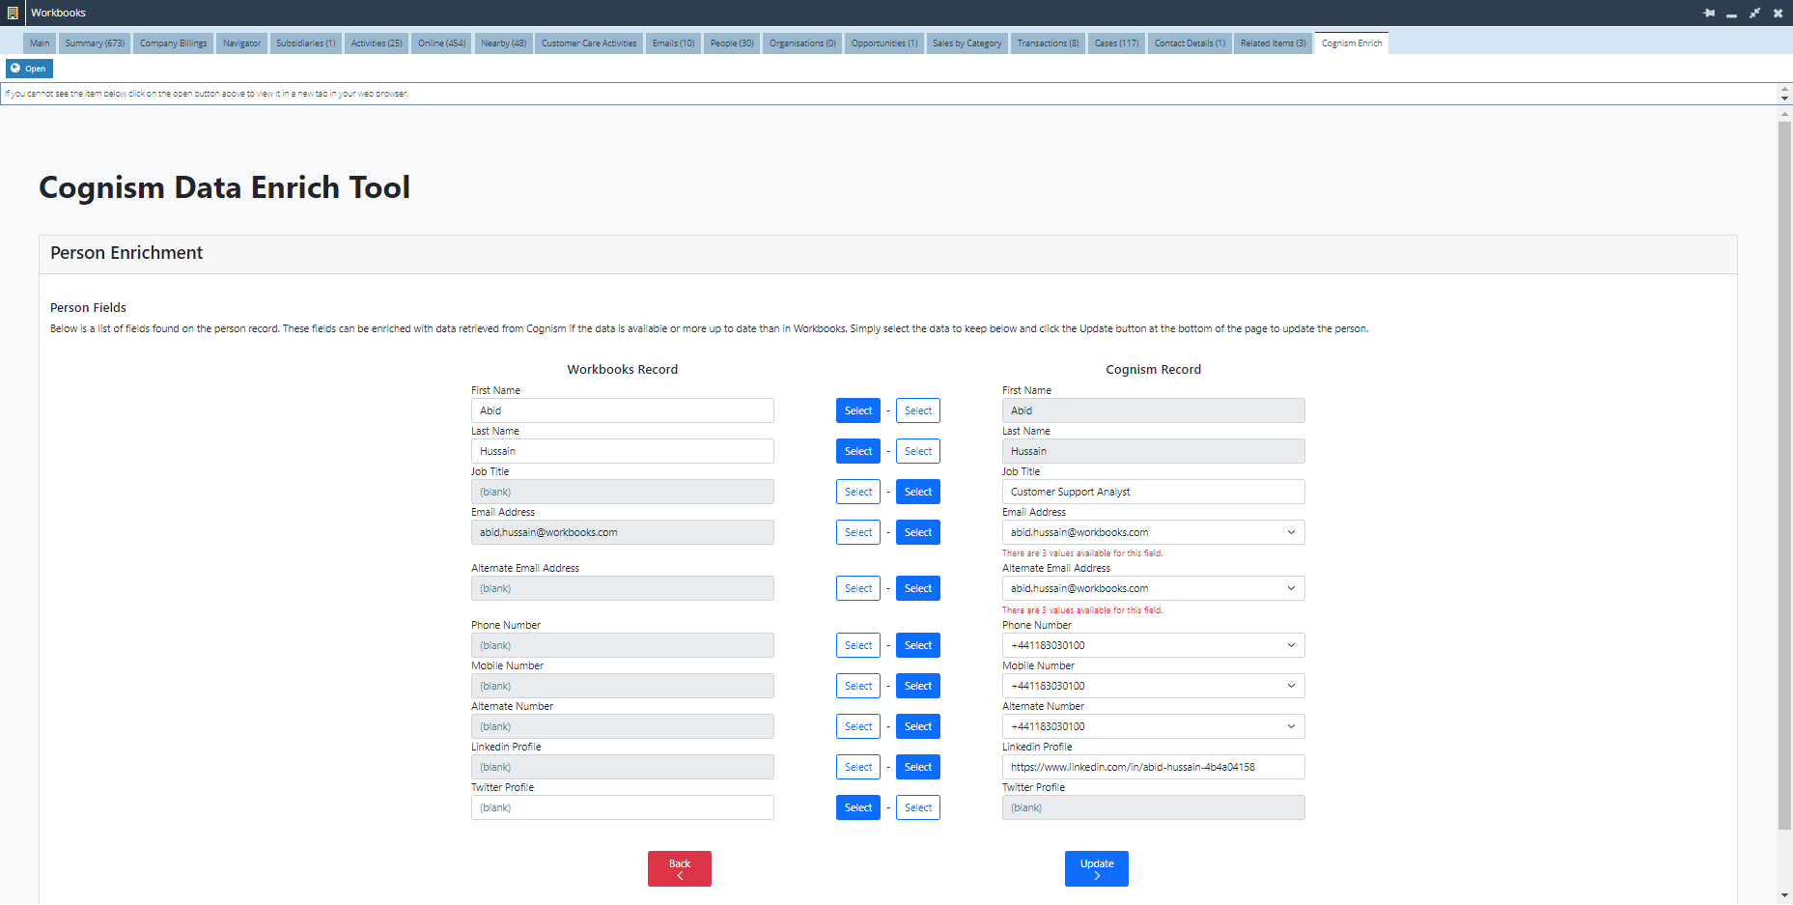The image size is (1793, 905).
Task: Click the scrollbar down arrow at bottom right
Action: pyautogui.click(x=1784, y=896)
